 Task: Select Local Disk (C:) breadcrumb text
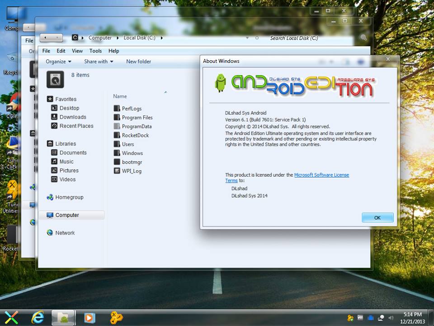pos(139,38)
